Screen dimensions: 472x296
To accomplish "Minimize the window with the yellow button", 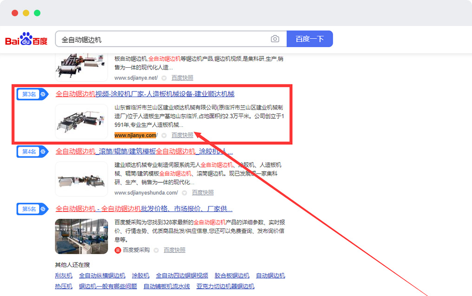I will [26, 13].
